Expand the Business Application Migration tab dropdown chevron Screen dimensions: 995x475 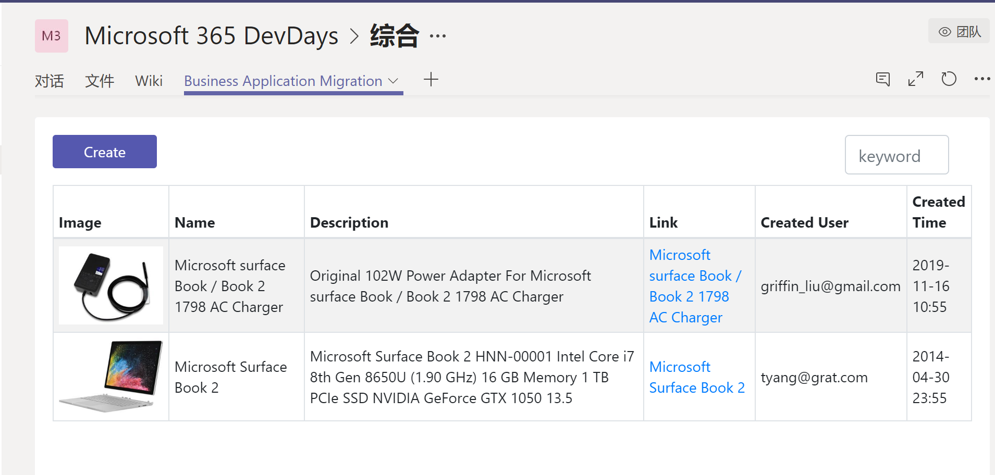click(x=394, y=81)
